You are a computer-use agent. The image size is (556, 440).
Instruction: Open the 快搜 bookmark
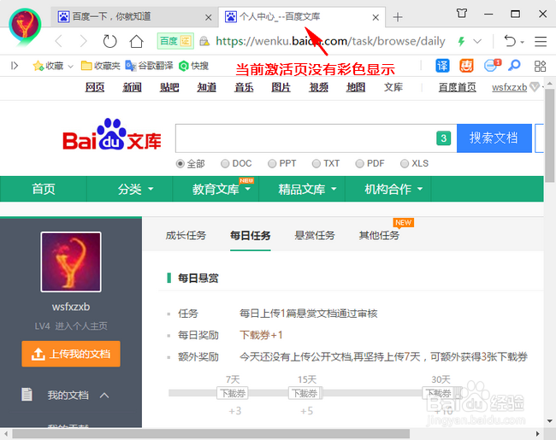tap(193, 66)
